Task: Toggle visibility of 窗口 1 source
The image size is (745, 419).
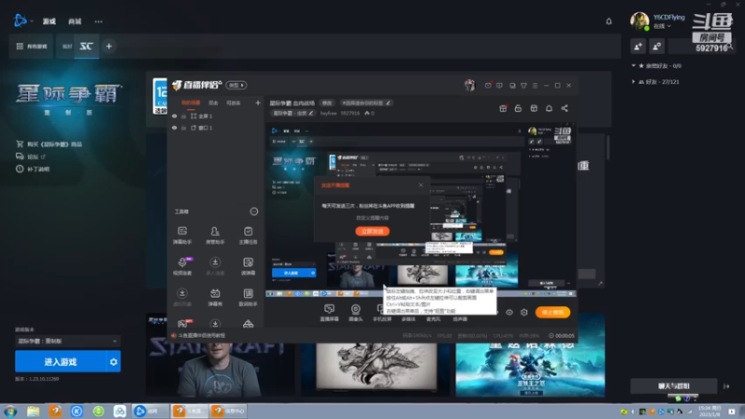Action: coord(174,128)
